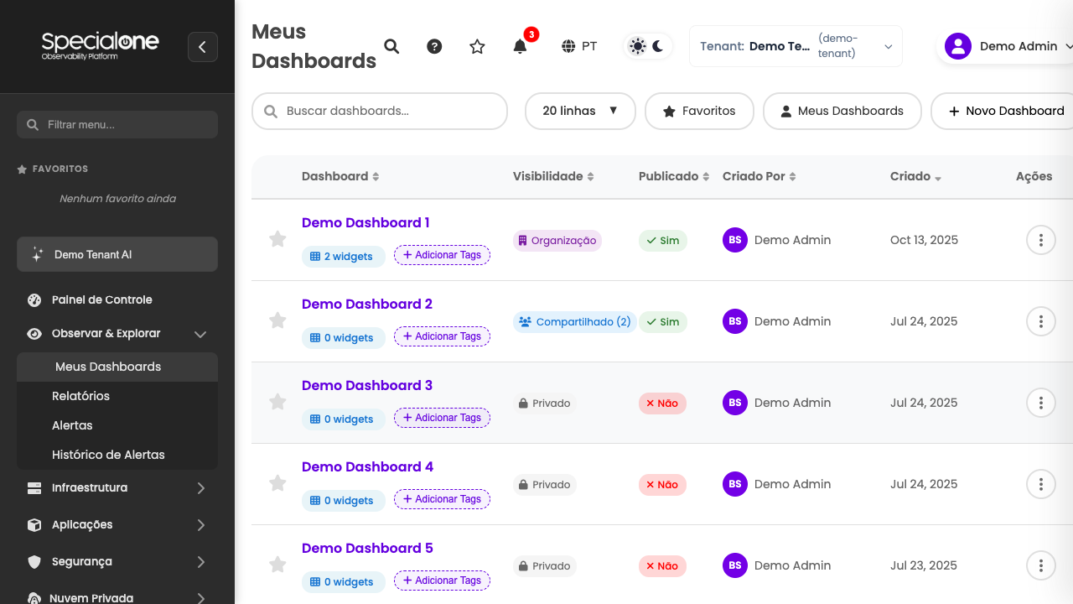This screenshot has width=1073, height=604.
Task: Sort by Visibilidade column header
Action: tap(553, 176)
